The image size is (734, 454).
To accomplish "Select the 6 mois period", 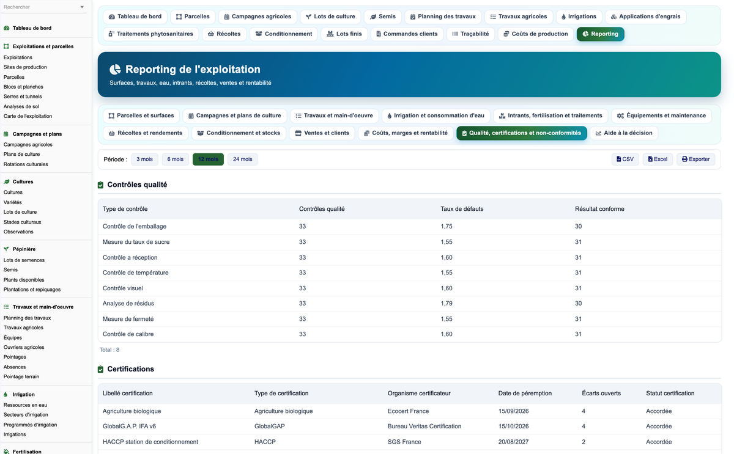I will [176, 159].
